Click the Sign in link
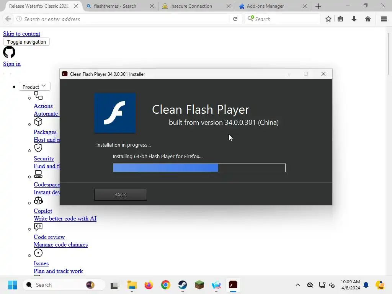 (x=12, y=64)
